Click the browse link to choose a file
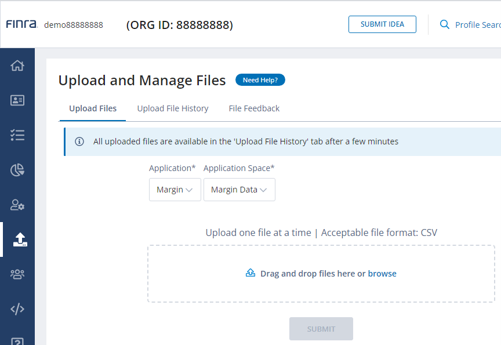Viewport: 501px width, 345px height. point(382,273)
